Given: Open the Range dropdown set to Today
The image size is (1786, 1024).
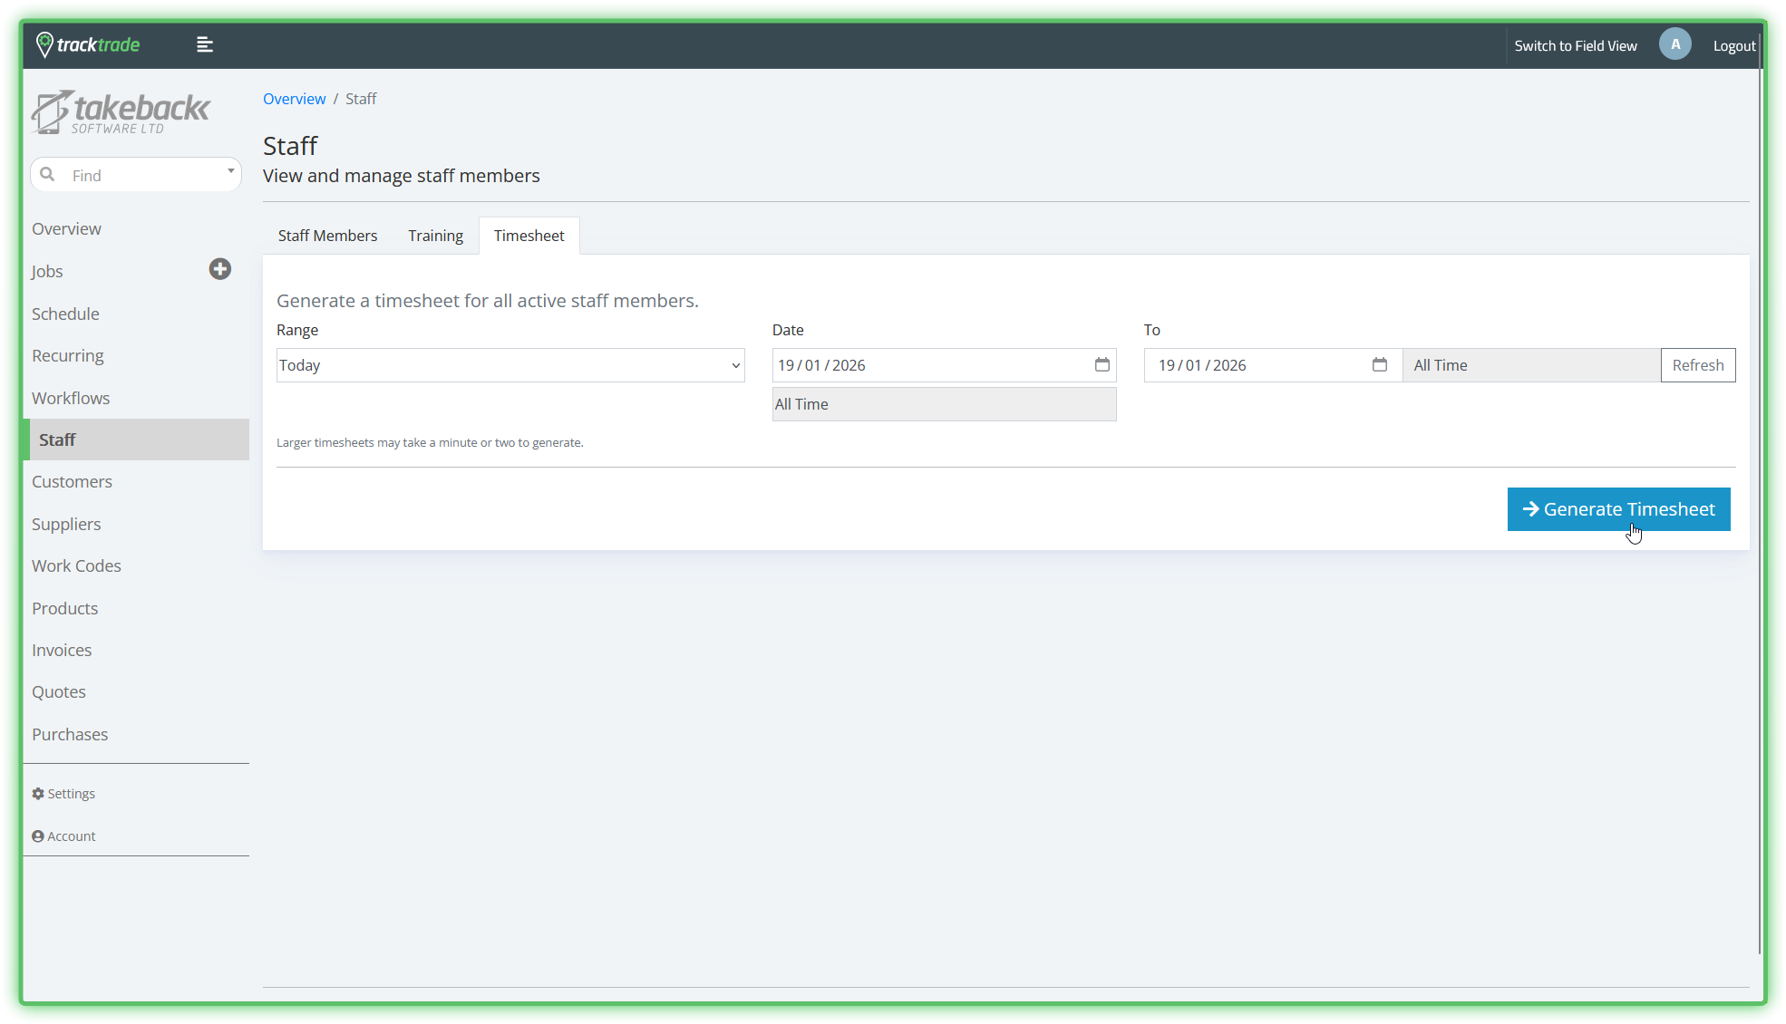Looking at the screenshot, I should point(510,365).
